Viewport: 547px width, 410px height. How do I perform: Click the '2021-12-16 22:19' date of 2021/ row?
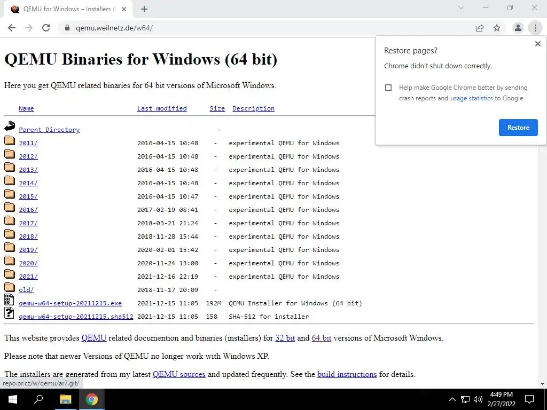click(x=167, y=277)
